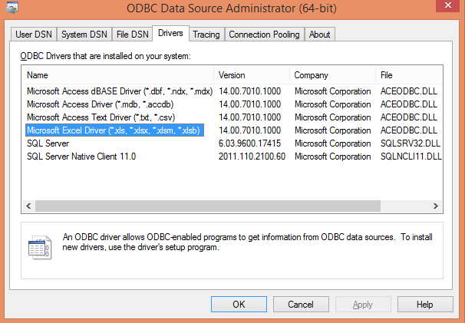This screenshot has width=465, height=323.
Task: Switch to the User DSN tab
Action: [x=35, y=35]
